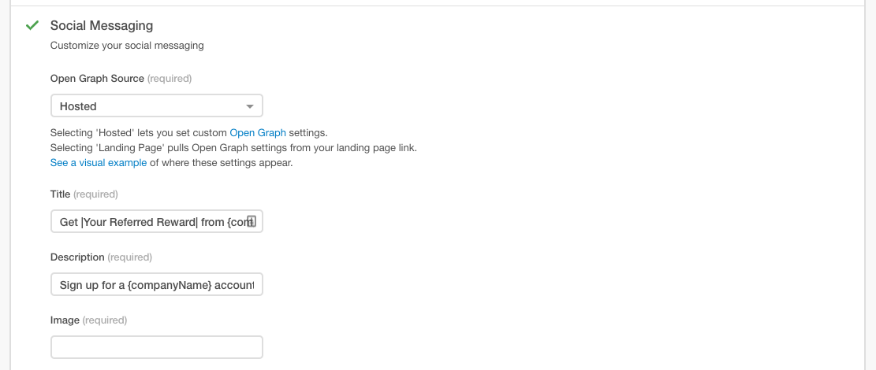The height and width of the screenshot is (370, 876).
Task: Click the dropdown arrow in the Hosted selector
Action: tap(250, 106)
